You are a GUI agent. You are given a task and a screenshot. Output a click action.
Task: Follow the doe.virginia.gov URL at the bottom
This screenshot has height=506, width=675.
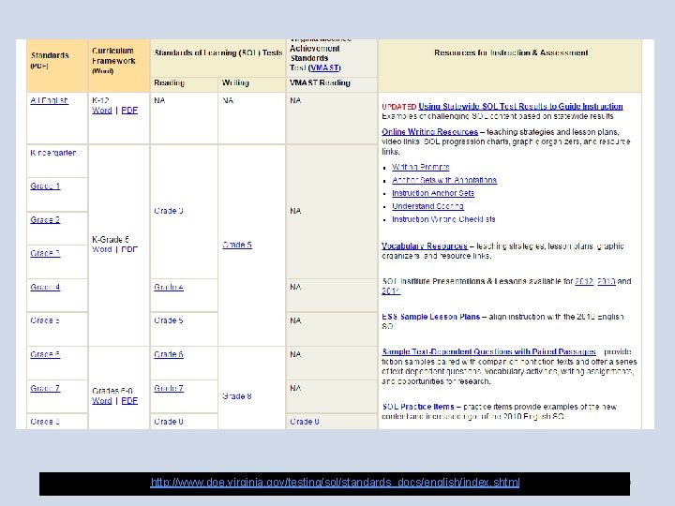tap(335, 482)
